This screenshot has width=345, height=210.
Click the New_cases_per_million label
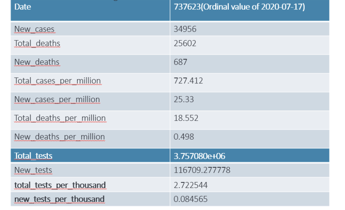tap(57, 99)
